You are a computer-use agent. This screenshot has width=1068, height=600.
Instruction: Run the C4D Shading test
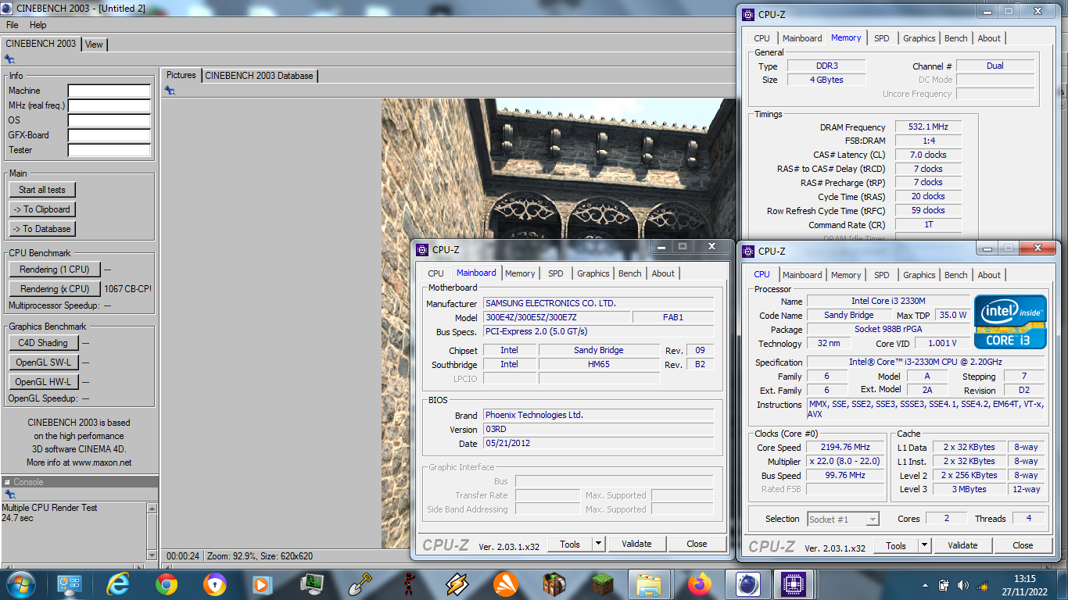[x=44, y=343]
